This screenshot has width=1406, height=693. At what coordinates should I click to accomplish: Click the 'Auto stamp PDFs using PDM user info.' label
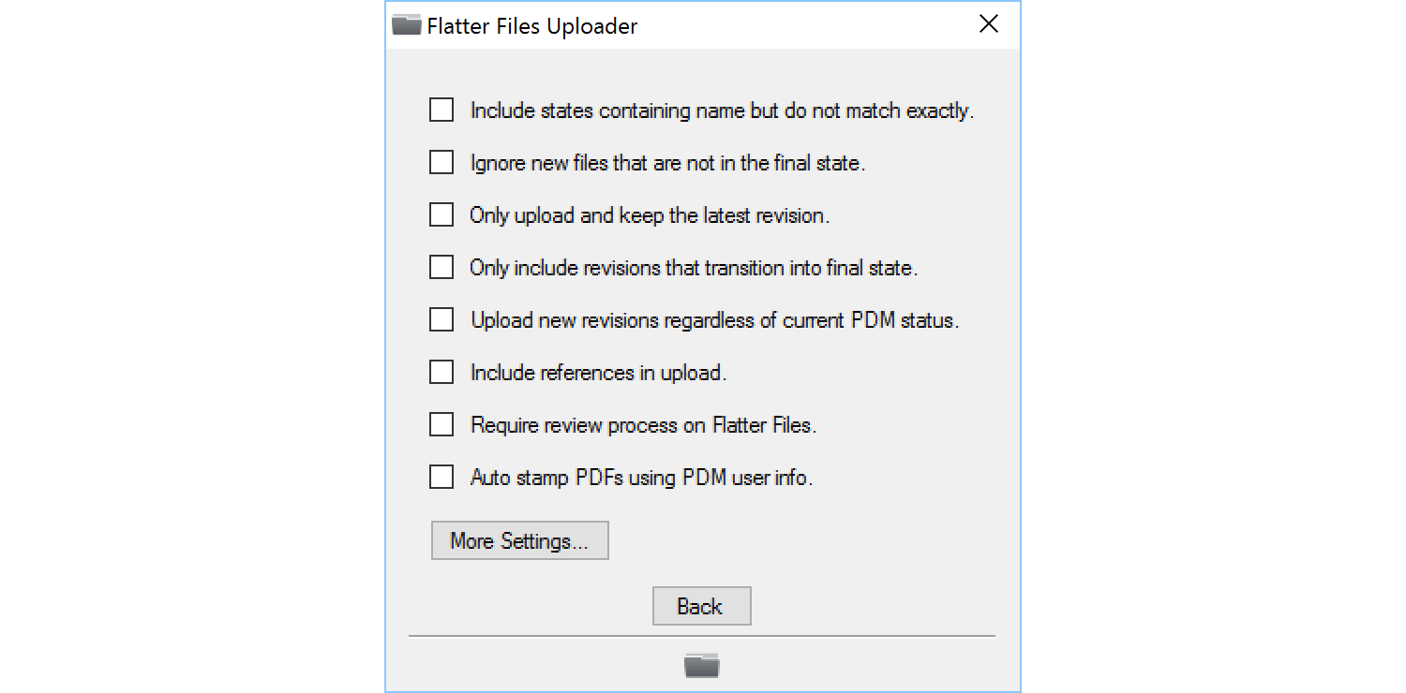641,478
